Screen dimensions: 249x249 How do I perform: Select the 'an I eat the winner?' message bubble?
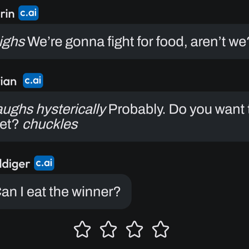(x=66, y=191)
